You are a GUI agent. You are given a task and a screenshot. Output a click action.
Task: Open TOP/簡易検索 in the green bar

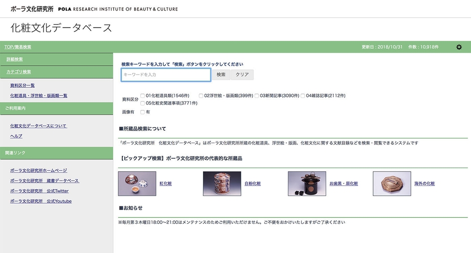coord(18,47)
